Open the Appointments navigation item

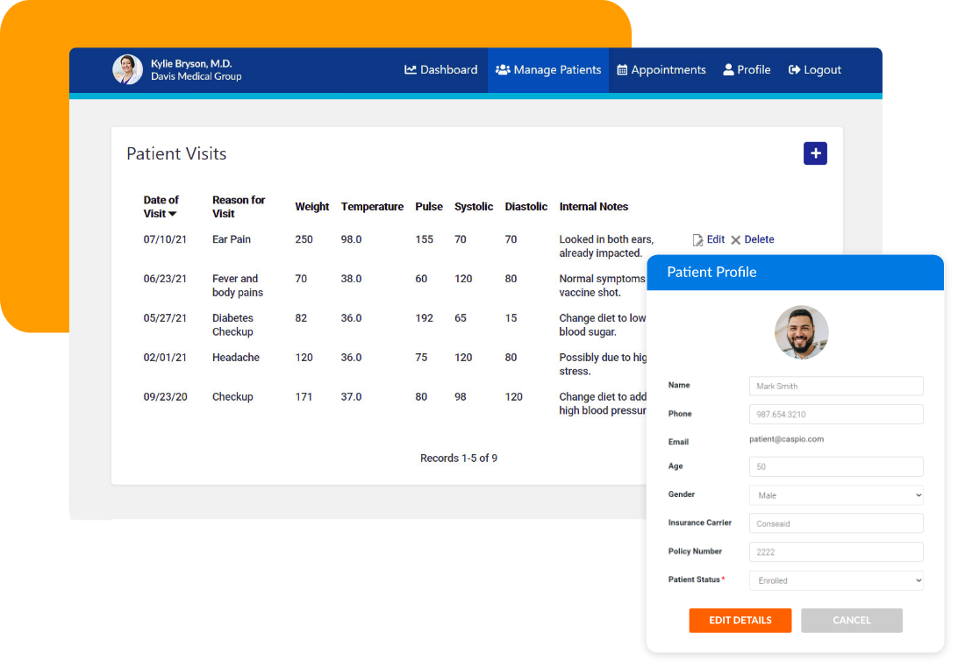coord(661,69)
